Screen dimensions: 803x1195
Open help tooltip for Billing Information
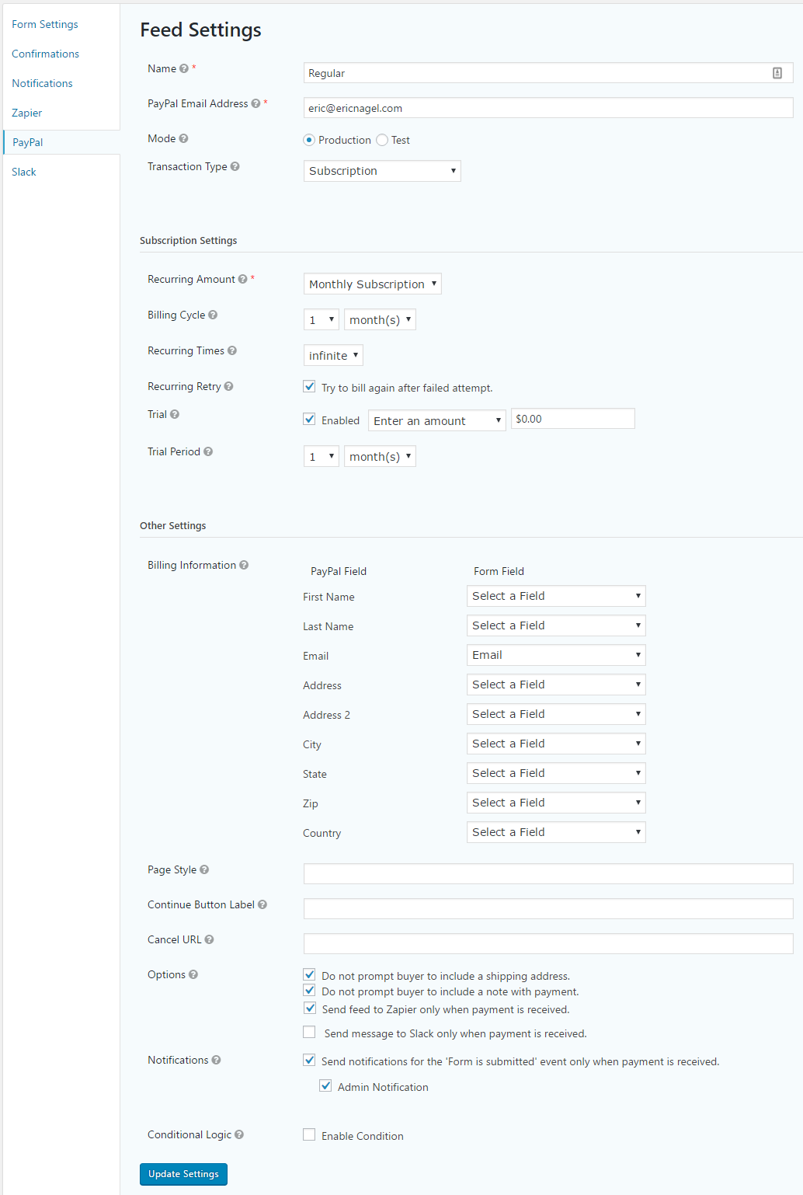coord(244,565)
